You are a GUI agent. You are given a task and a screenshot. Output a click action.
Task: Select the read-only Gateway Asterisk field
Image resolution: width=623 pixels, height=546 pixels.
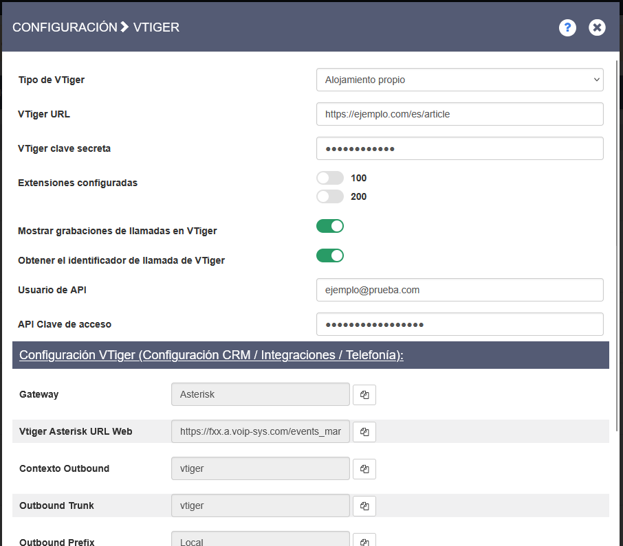pos(261,395)
